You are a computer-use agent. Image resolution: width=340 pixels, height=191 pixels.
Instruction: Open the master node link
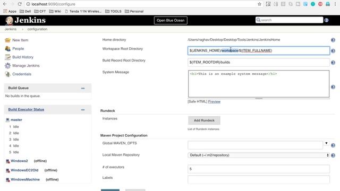pos(16,120)
